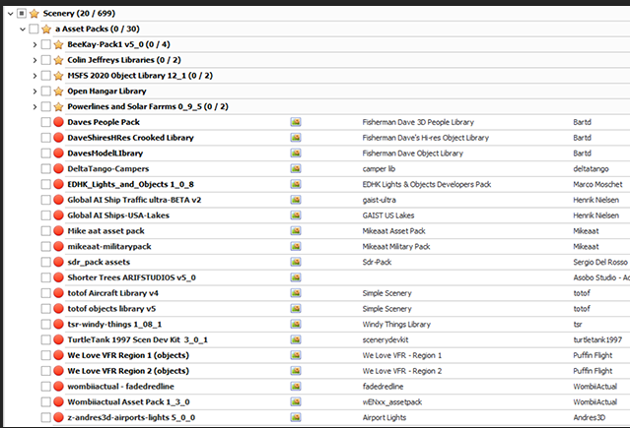Click the thumbnail image icon for Shorter Trees ARIFSTUDIOS
630x428 pixels.
pos(296,277)
